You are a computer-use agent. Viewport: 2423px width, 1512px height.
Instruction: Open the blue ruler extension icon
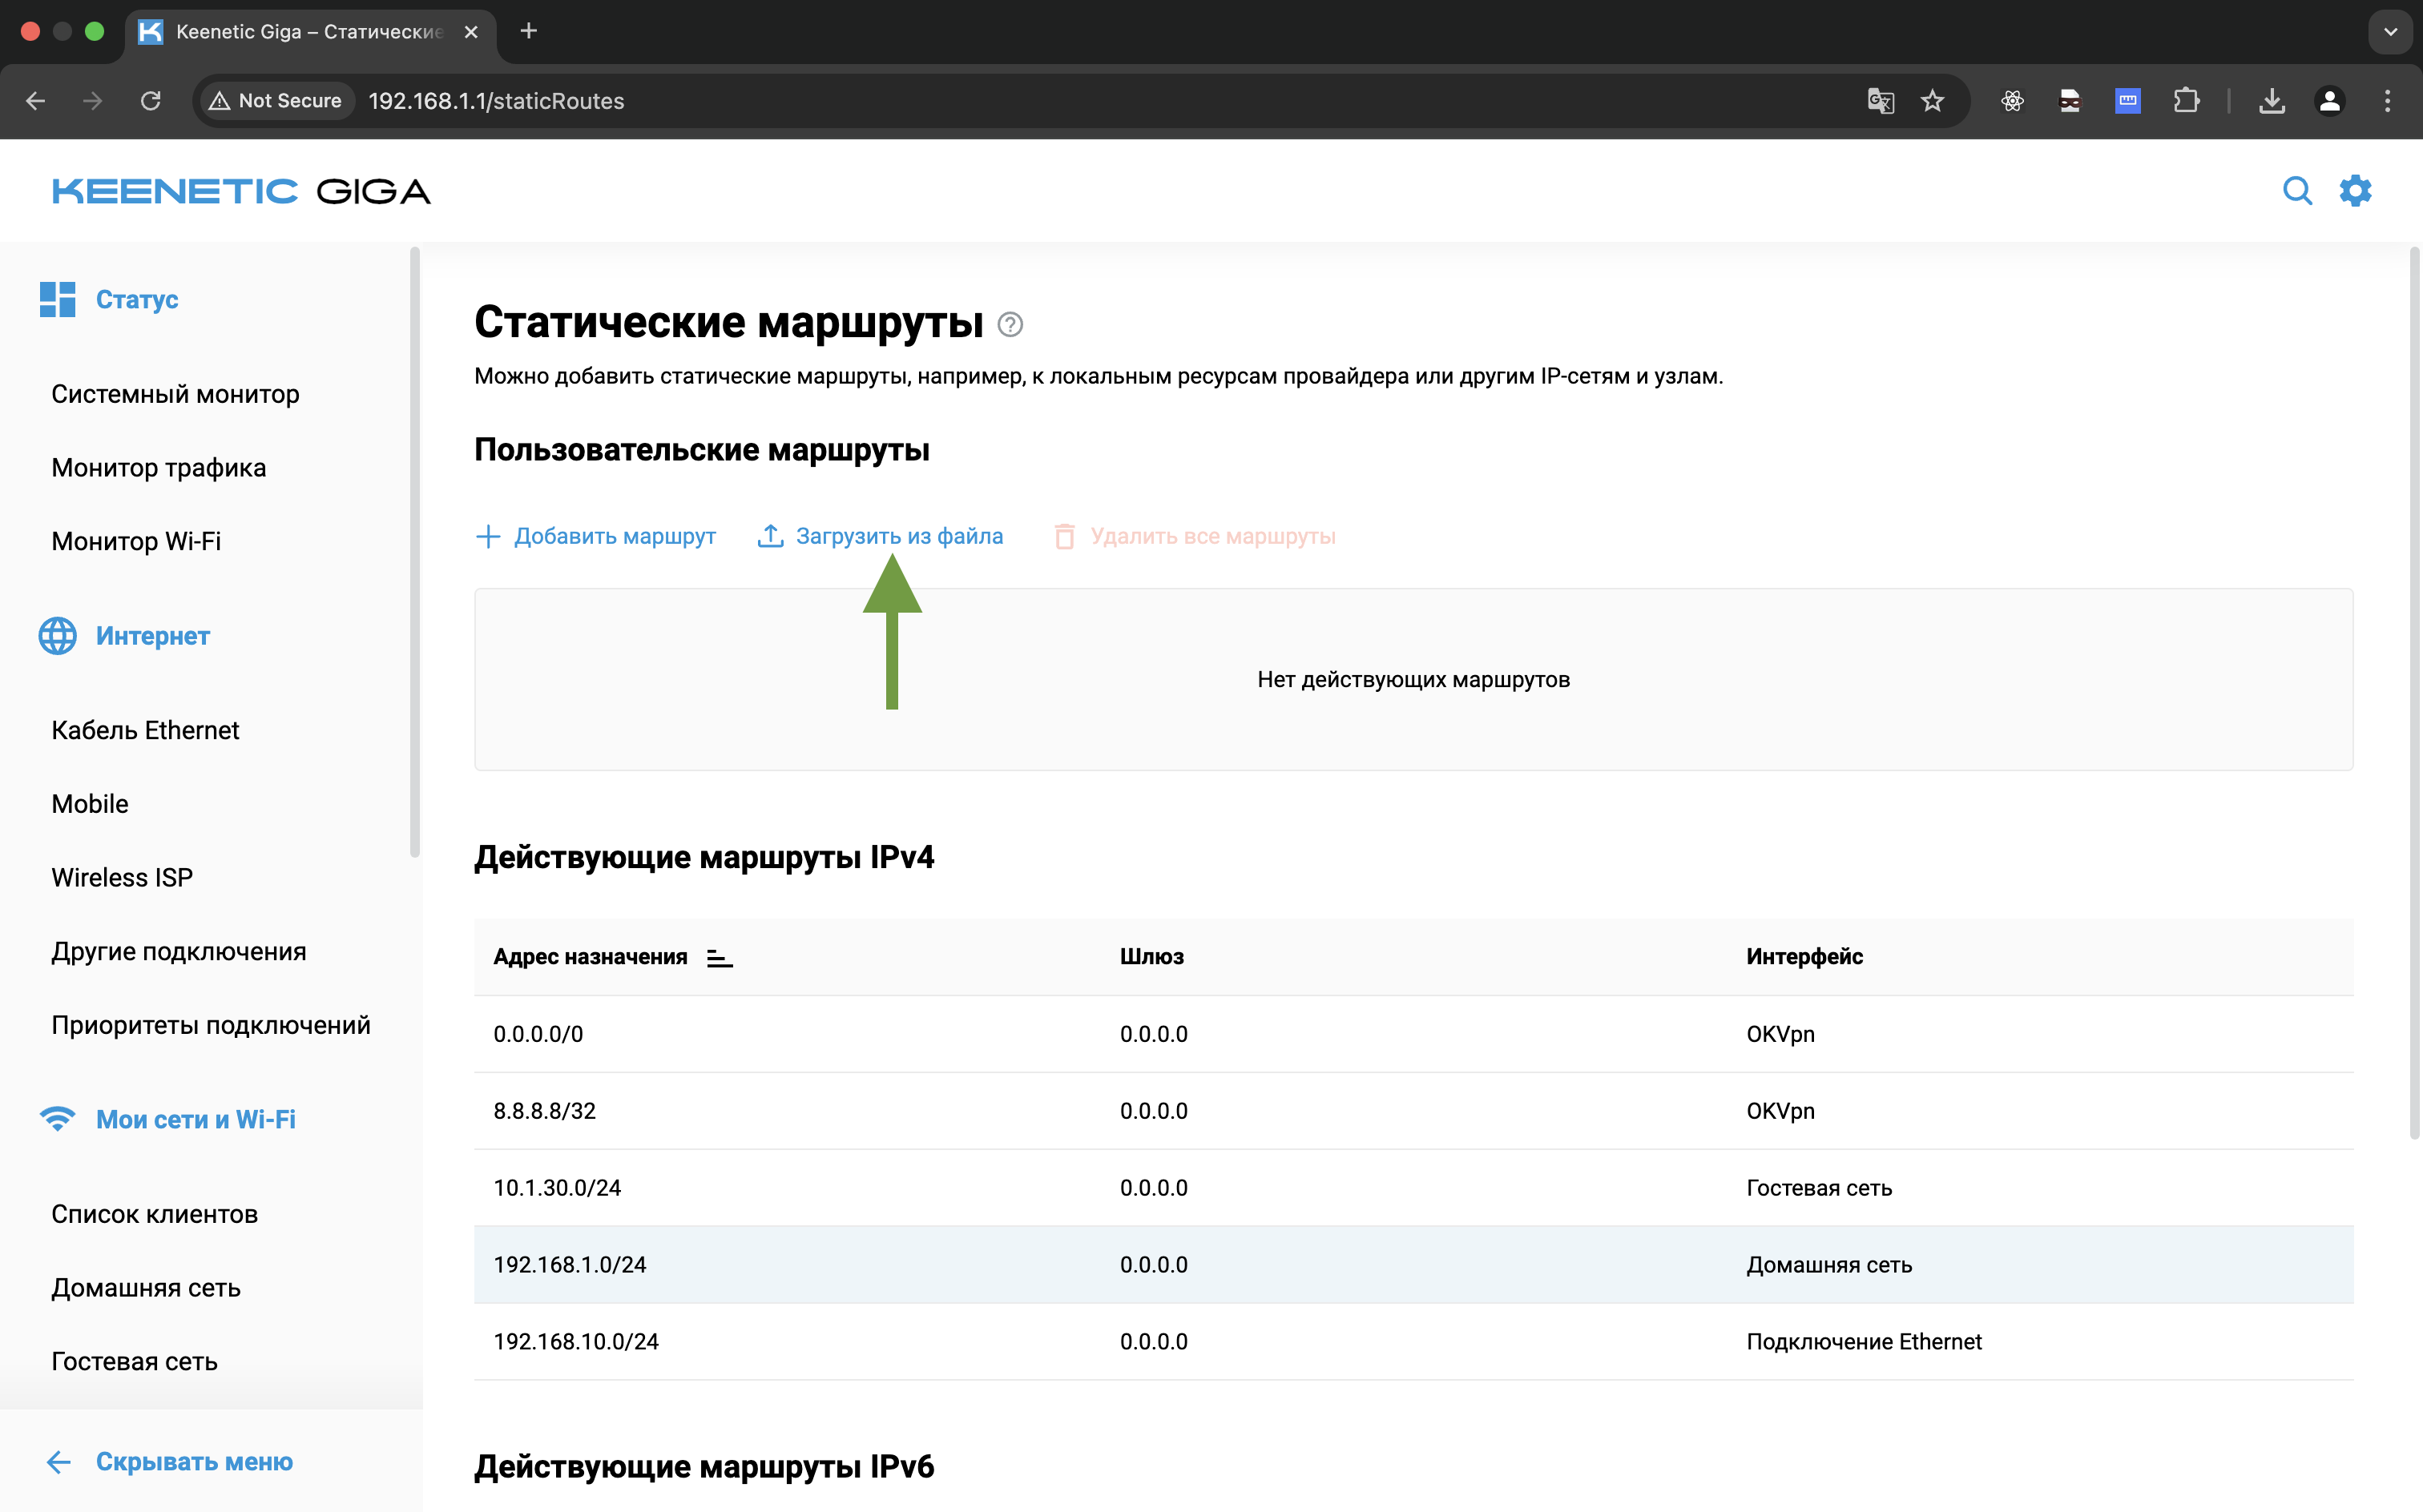(x=2128, y=100)
